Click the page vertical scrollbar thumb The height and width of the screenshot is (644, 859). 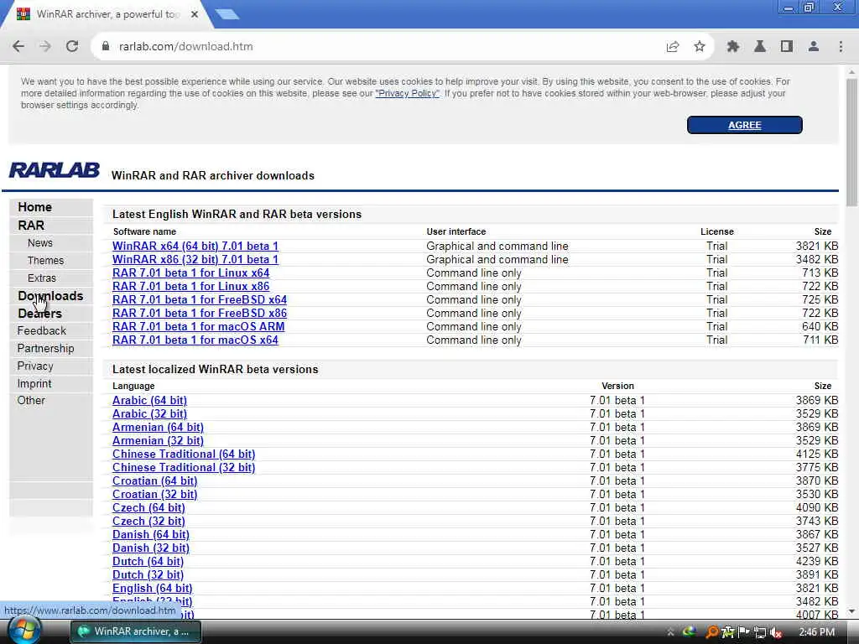pos(851,143)
